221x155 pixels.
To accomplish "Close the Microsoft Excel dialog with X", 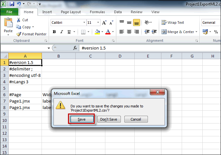I will [158, 92].
